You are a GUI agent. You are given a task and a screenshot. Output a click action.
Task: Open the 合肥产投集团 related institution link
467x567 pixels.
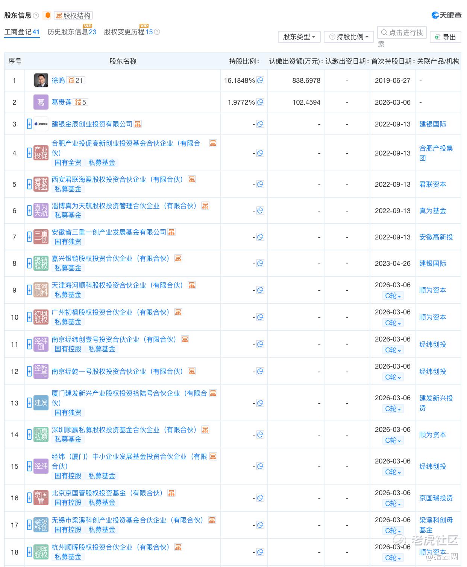click(436, 153)
